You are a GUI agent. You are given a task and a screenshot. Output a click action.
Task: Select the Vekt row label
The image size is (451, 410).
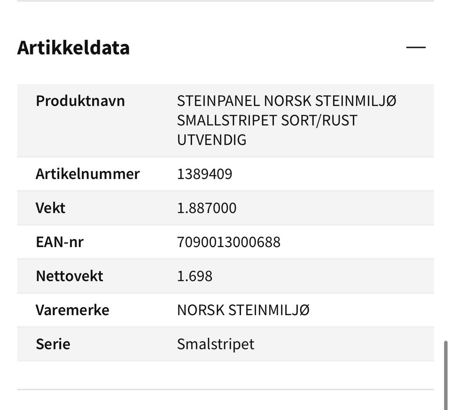point(51,208)
